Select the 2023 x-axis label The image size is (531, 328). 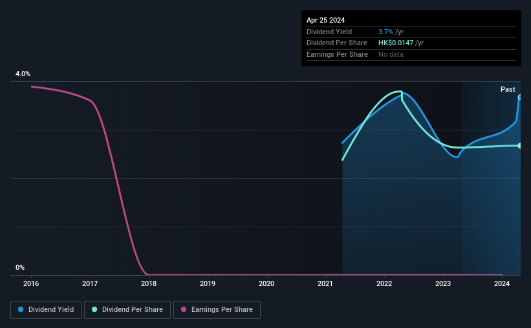pyautogui.click(x=443, y=283)
